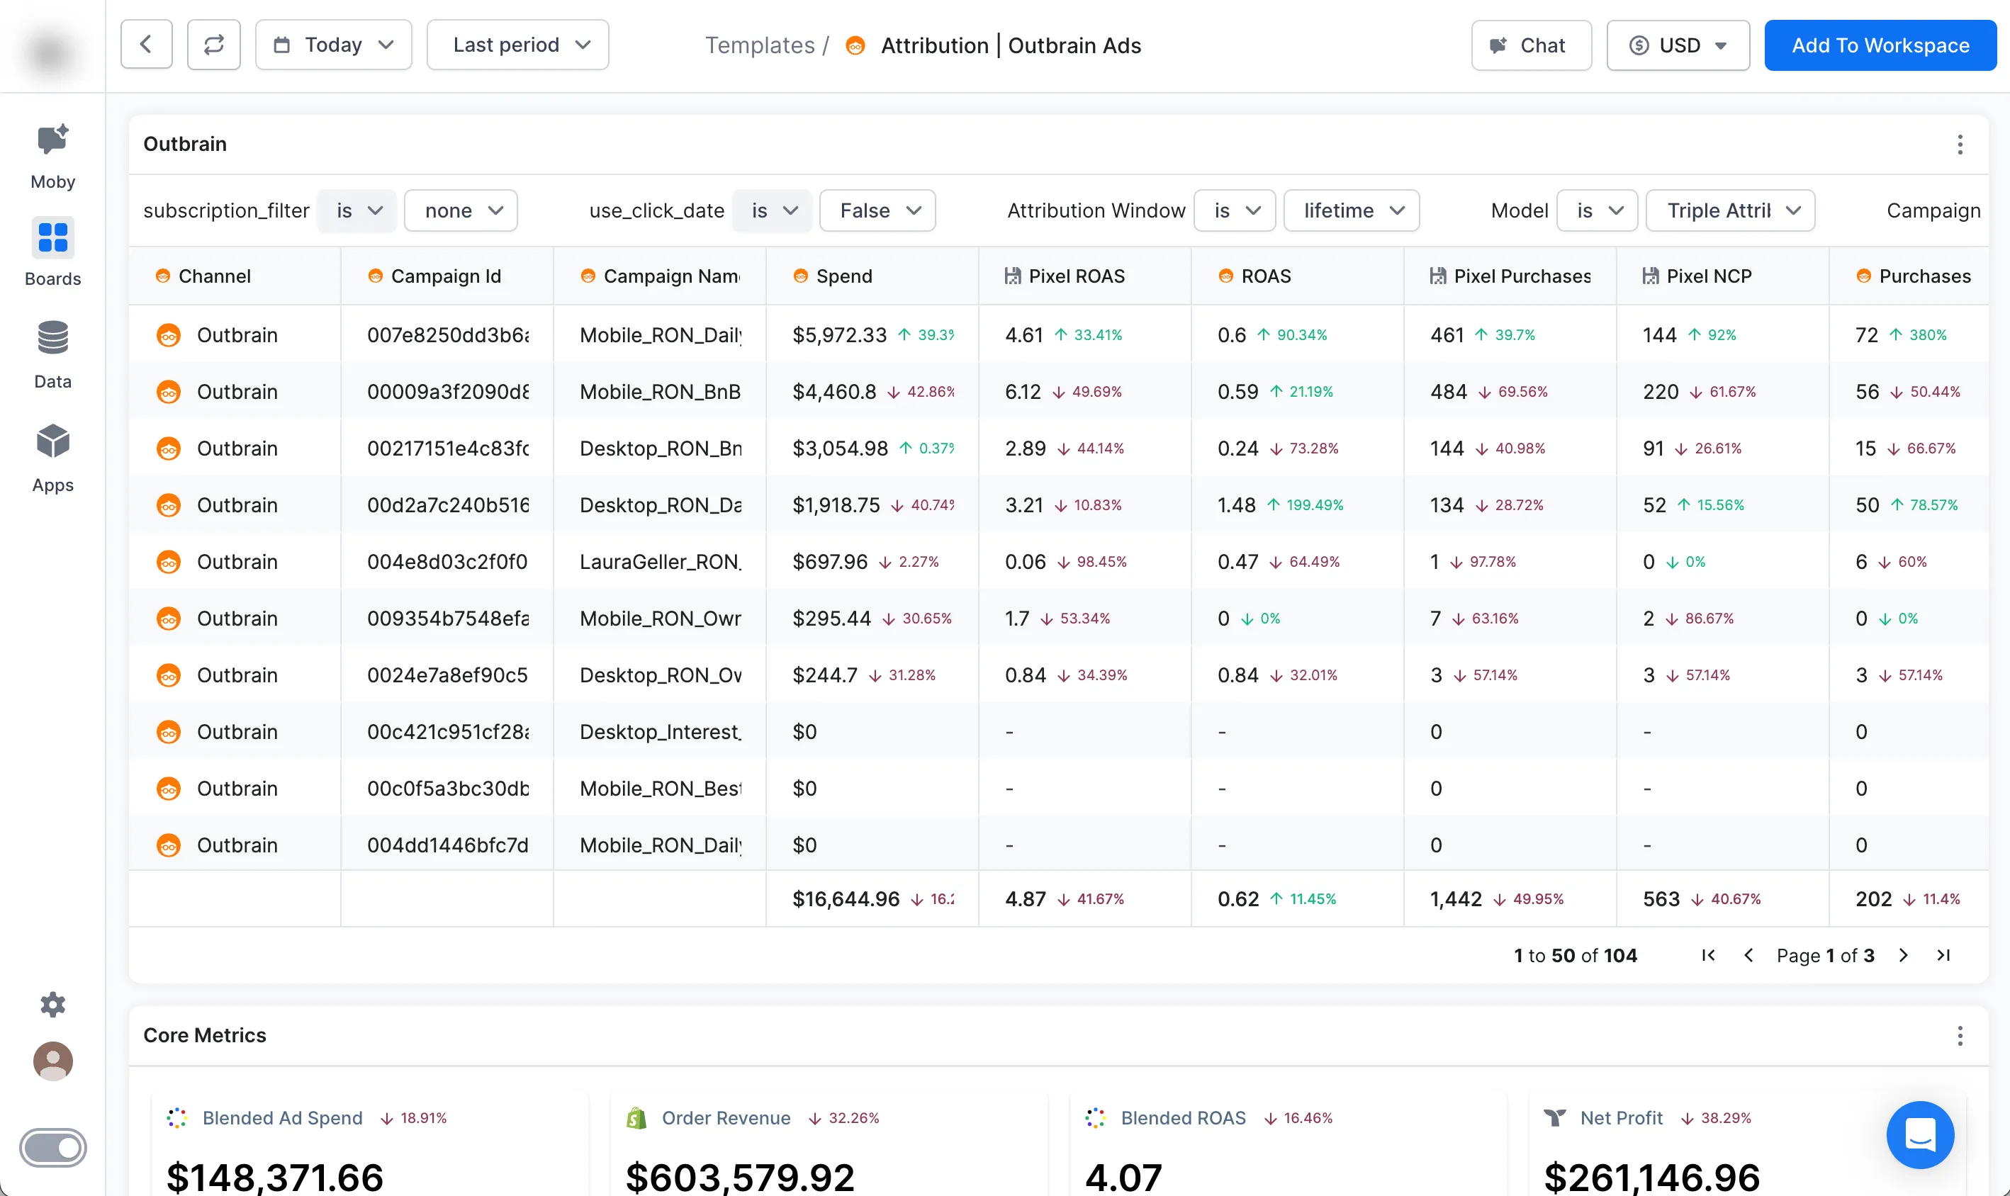Screen dimensions: 2010x1196
Task: Open settings gear in sidebar
Action: pos(52,1004)
